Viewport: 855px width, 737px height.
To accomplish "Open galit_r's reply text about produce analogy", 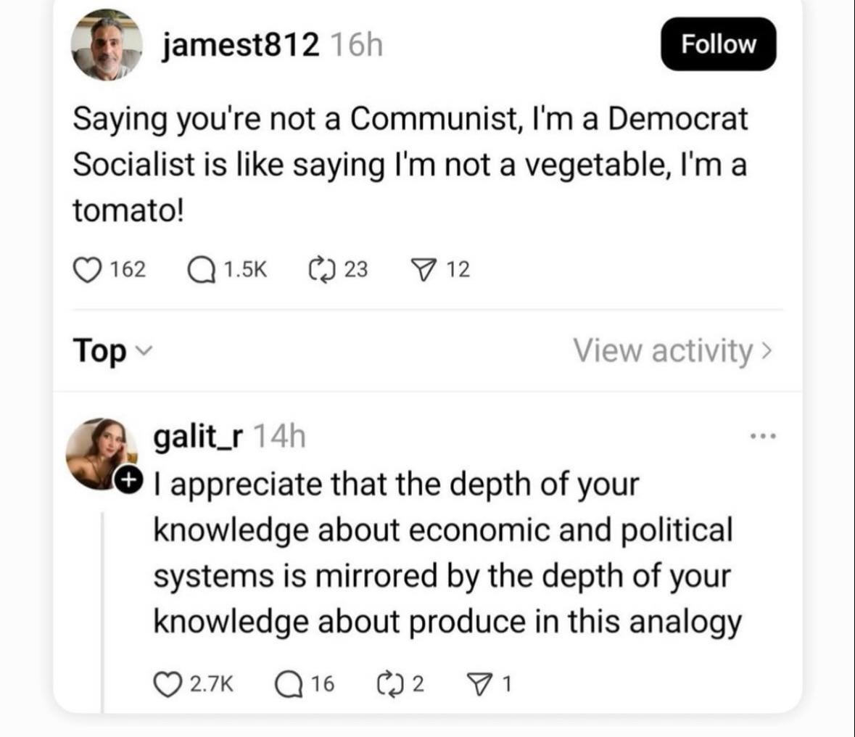I will [446, 553].
